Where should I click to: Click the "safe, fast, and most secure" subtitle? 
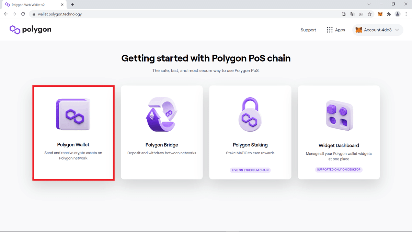click(x=206, y=71)
